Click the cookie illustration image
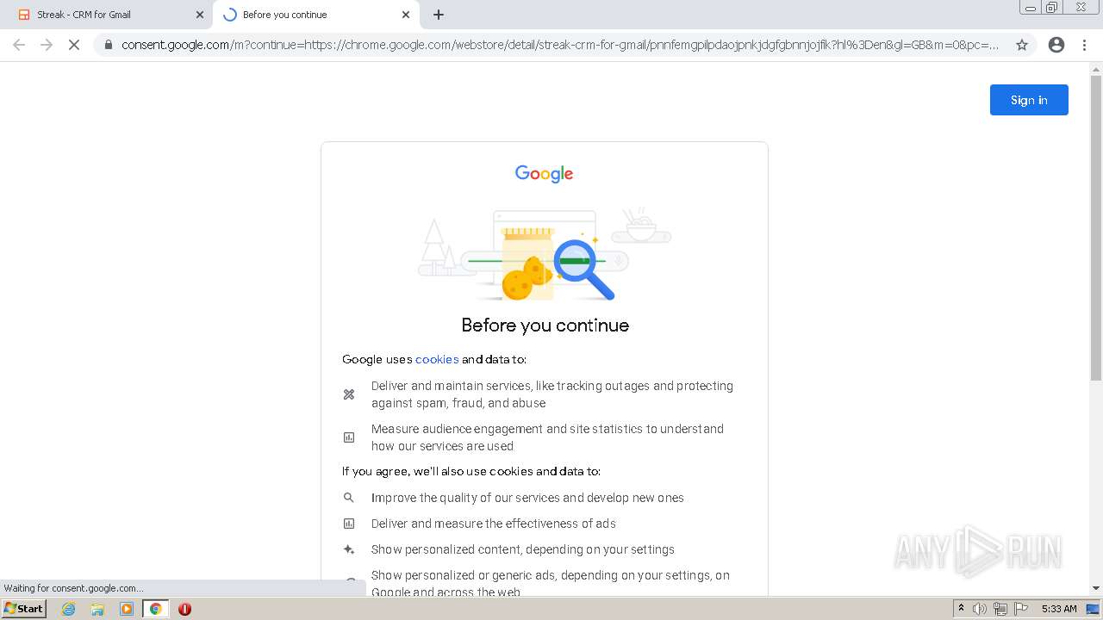Viewport: 1103px width, 620px height. (x=545, y=254)
